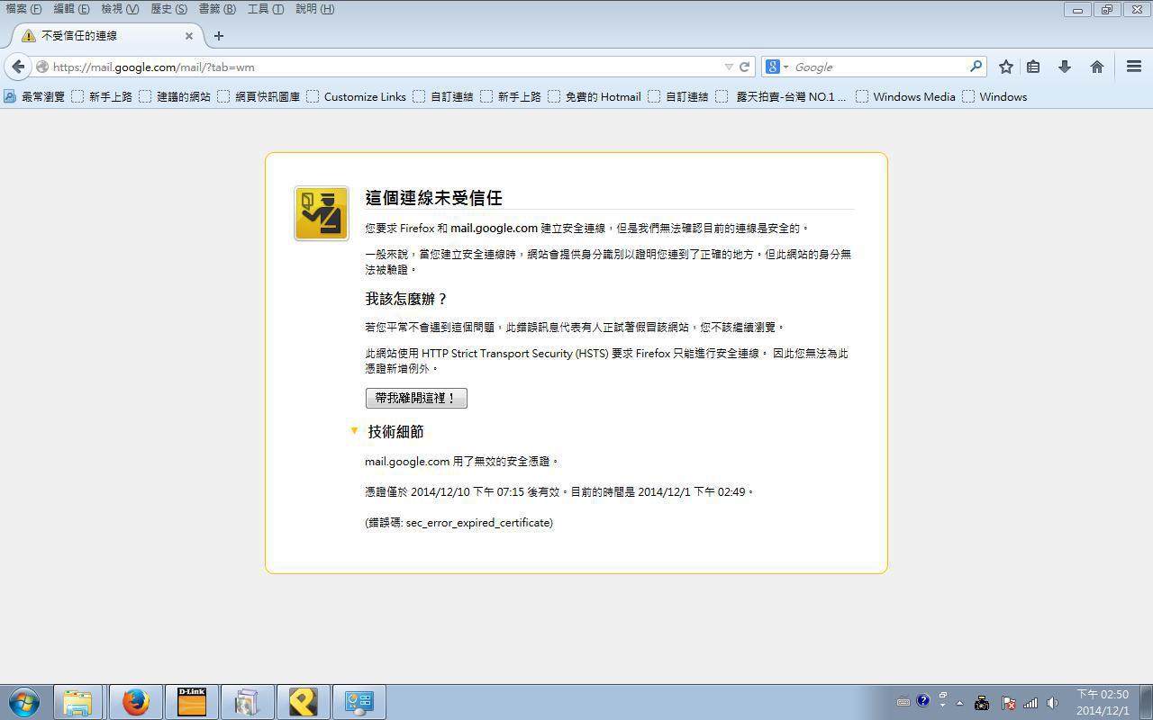
Task: Go to the home page icon
Action: click(1097, 67)
